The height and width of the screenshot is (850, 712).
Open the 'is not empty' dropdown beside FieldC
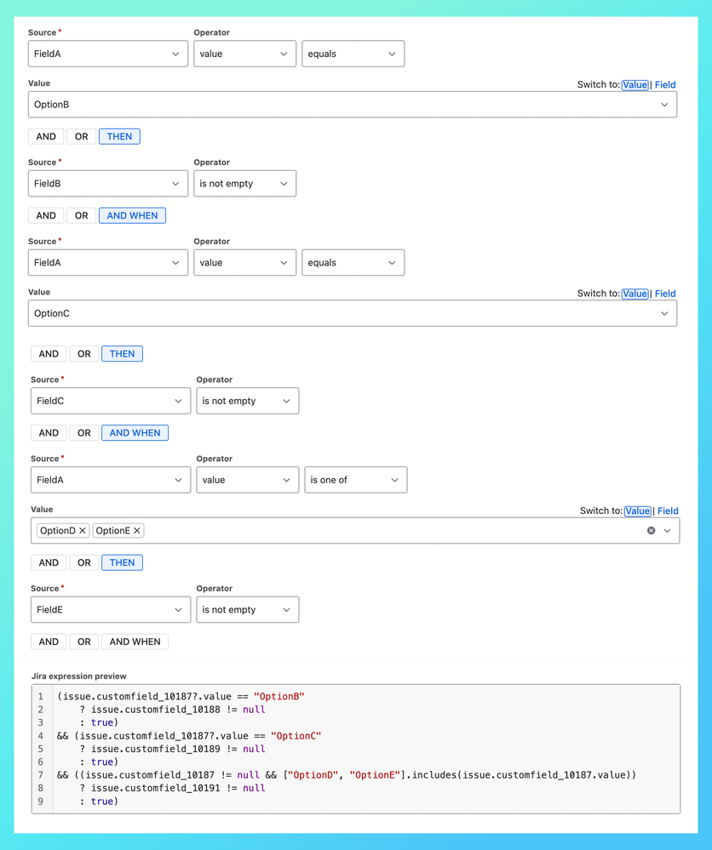pyautogui.click(x=248, y=401)
